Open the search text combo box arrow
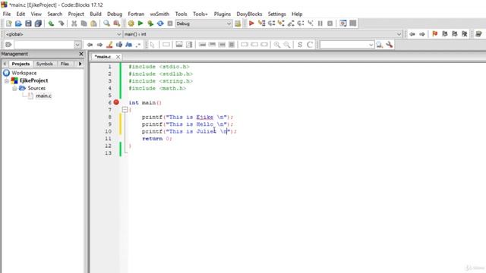Viewport: 486px width, 273px height. tap(371, 45)
